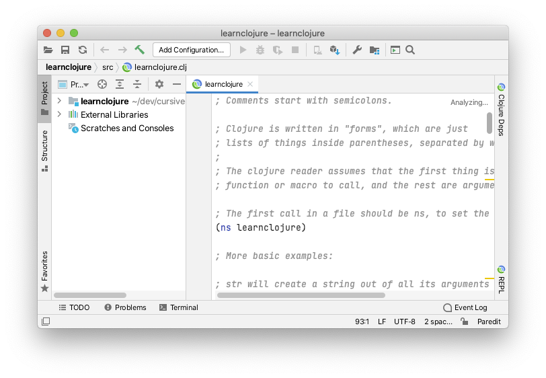Open the TODO tool window

click(74, 307)
